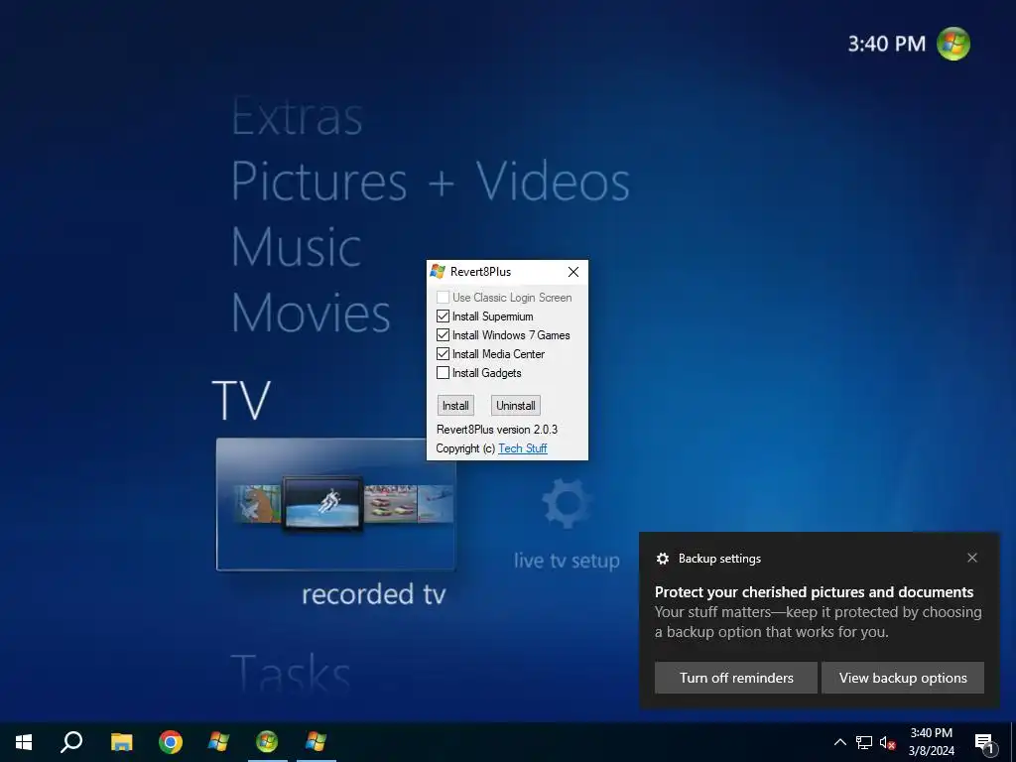Click the network tray icon

pyautogui.click(x=864, y=742)
